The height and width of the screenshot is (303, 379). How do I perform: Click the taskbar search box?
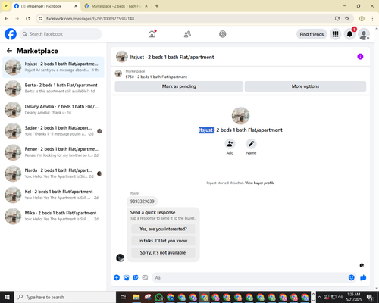[65, 297]
